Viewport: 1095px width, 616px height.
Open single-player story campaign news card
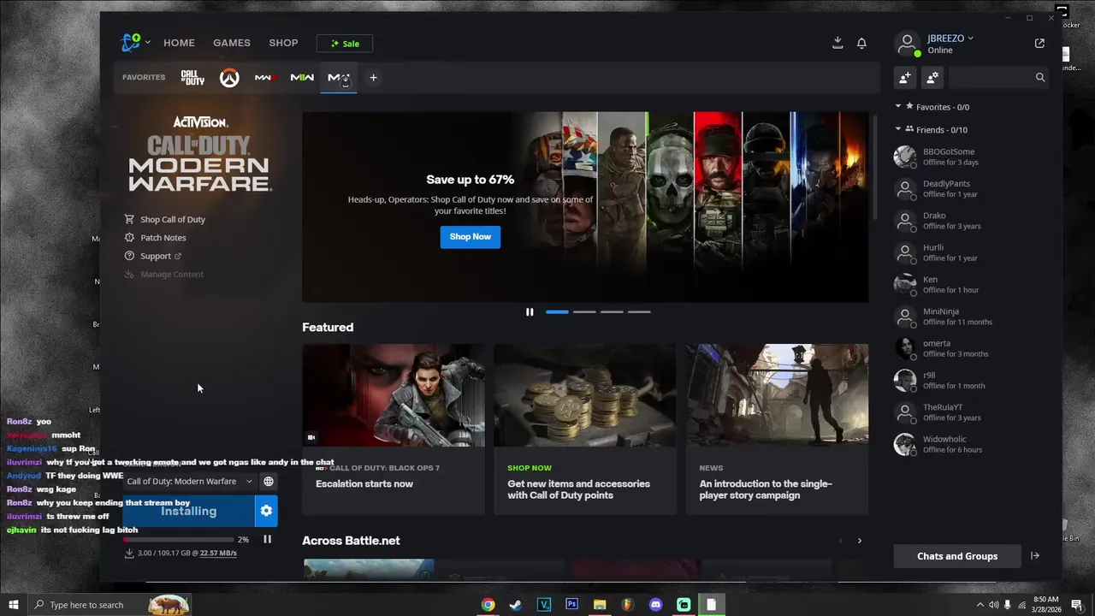pos(777,429)
